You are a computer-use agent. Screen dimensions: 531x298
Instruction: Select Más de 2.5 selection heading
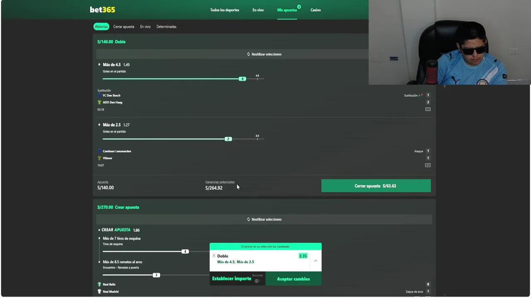[112, 125]
